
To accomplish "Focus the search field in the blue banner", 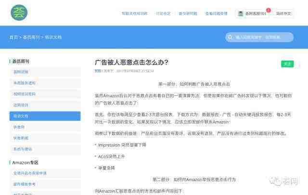I will (x=259, y=37).
